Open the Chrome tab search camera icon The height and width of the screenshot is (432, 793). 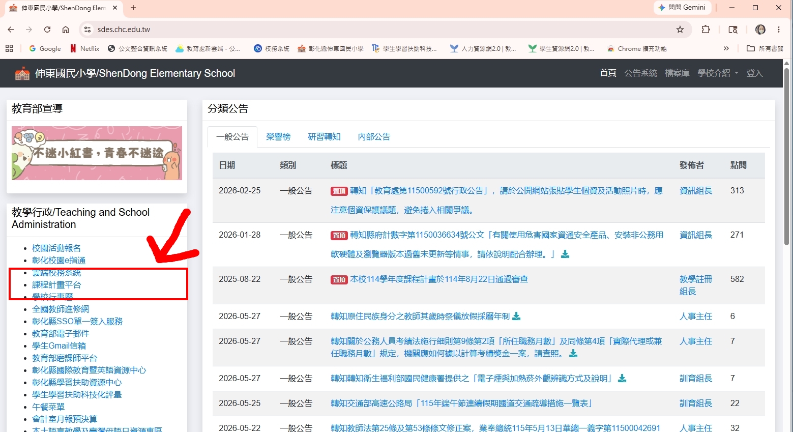coord(733,30)
